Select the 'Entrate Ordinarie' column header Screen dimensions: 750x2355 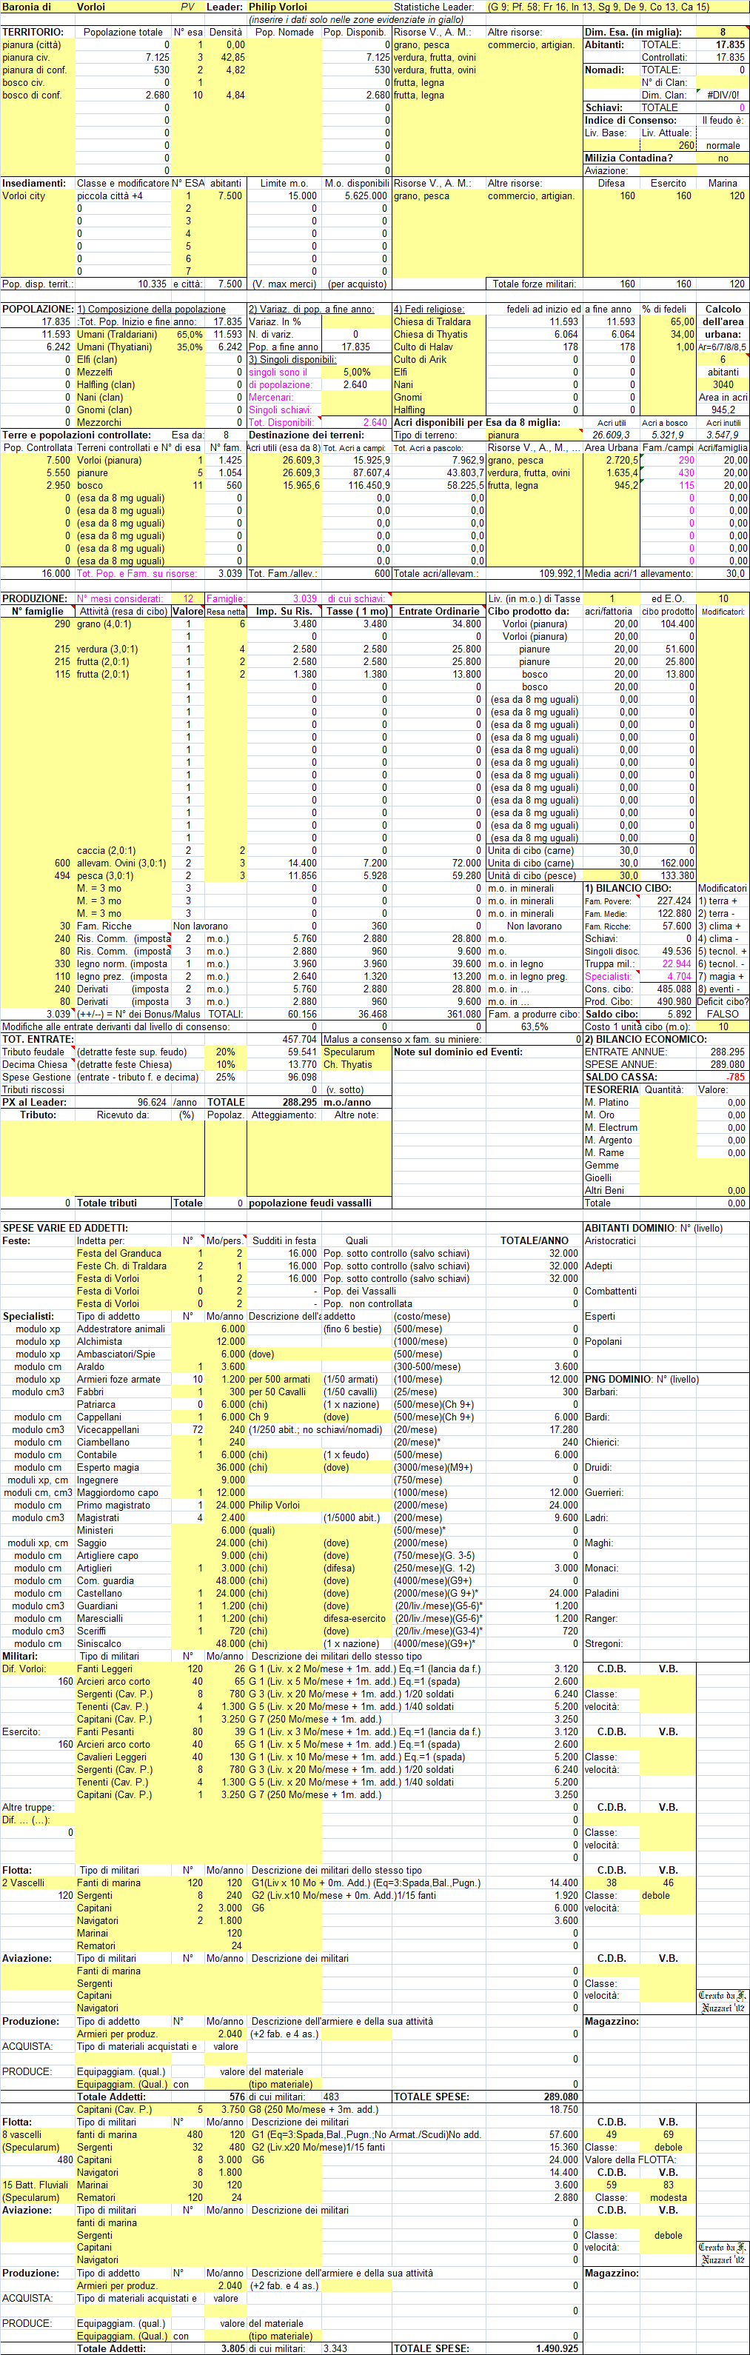(x=438, y=612)
